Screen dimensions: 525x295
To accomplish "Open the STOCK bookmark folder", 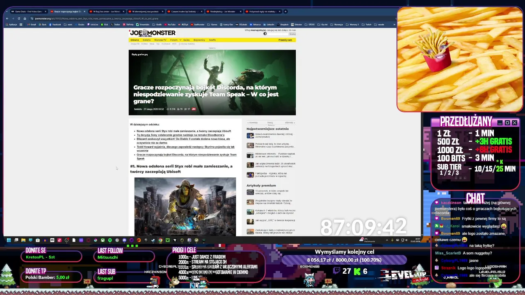I will [x=310, y=25].
